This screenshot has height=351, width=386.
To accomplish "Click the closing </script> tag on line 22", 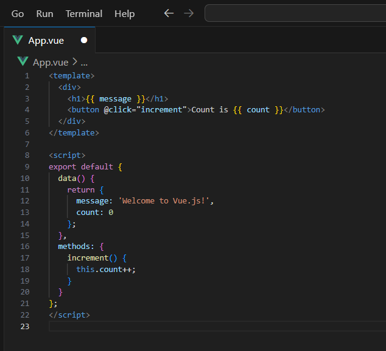I will (x=69, y=315).
